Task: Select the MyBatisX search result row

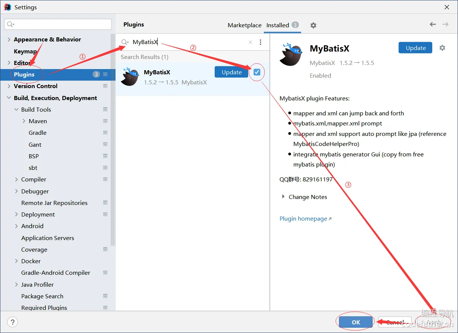Action: click(192, 79)
